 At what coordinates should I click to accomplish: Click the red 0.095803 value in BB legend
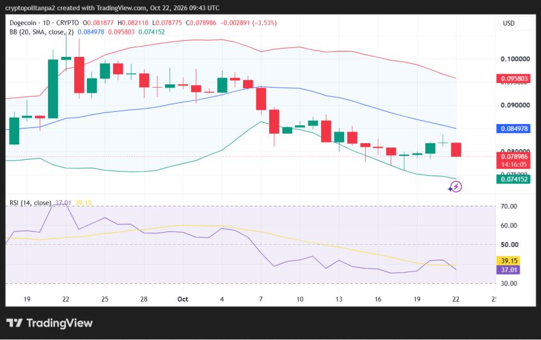(122, 32)
